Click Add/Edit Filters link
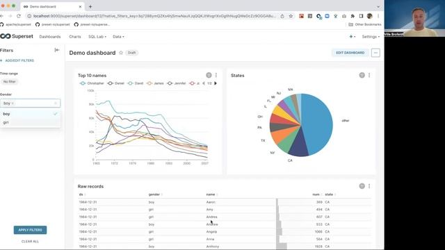This screenshot has height=250, width=445. [x=17, y=60]
